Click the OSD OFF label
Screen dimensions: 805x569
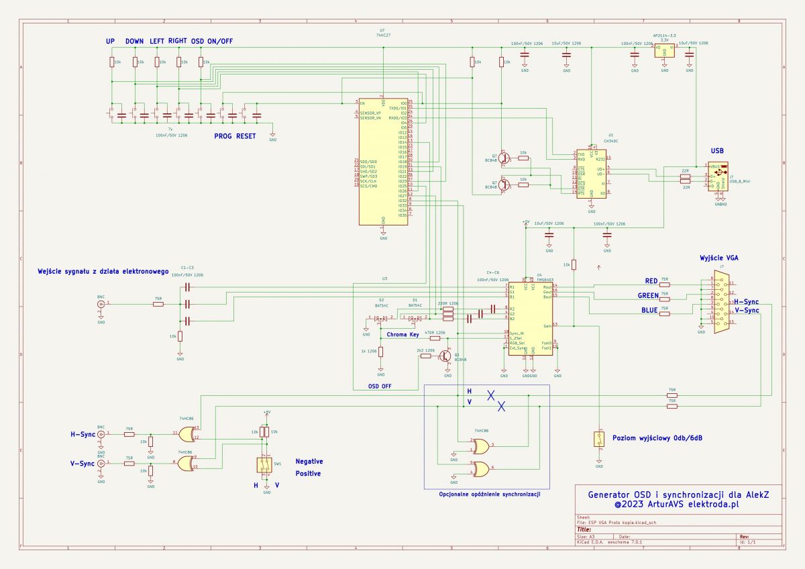(x=380, y=386)
